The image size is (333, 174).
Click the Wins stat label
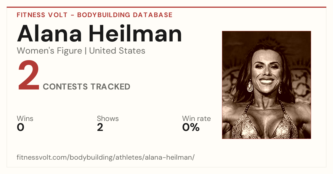click(x=25, y=118)
